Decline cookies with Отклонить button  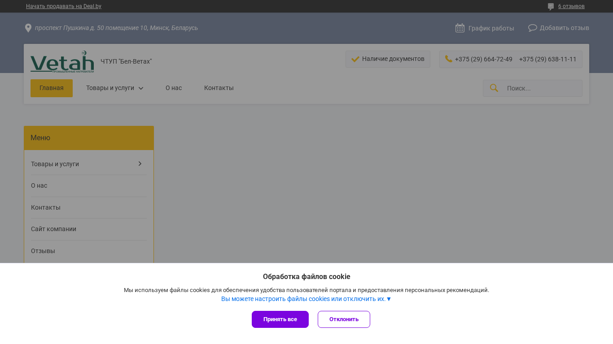(344, 319)
